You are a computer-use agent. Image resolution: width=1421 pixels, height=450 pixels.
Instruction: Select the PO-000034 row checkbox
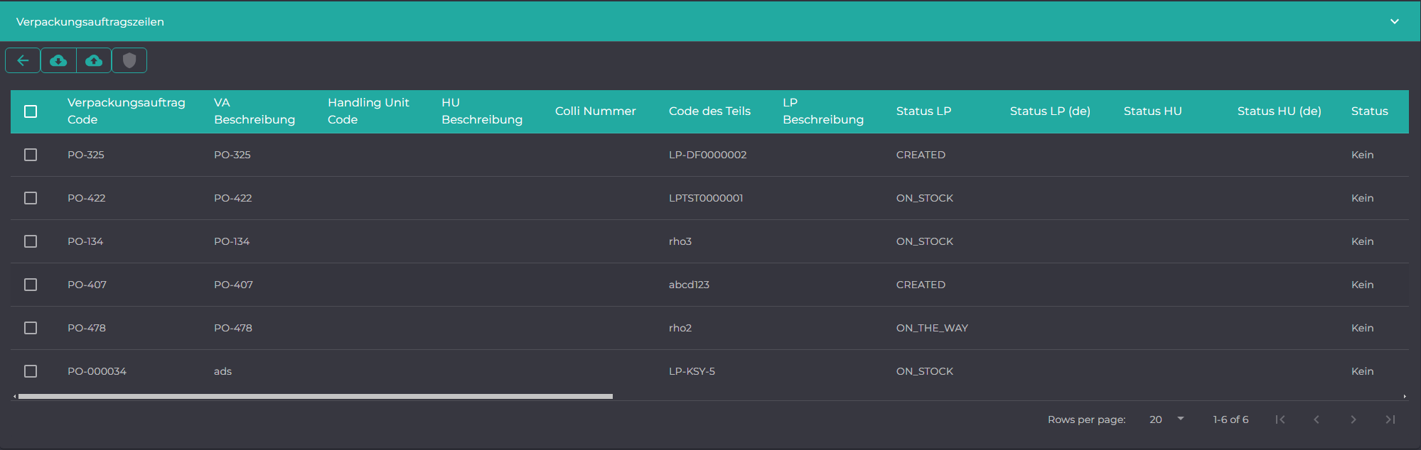click(31, 371)
